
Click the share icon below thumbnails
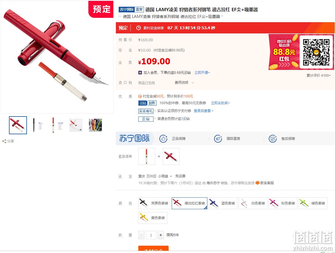(4, 141)
